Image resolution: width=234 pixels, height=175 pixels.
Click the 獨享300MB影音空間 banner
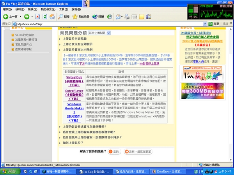[202, 91]
